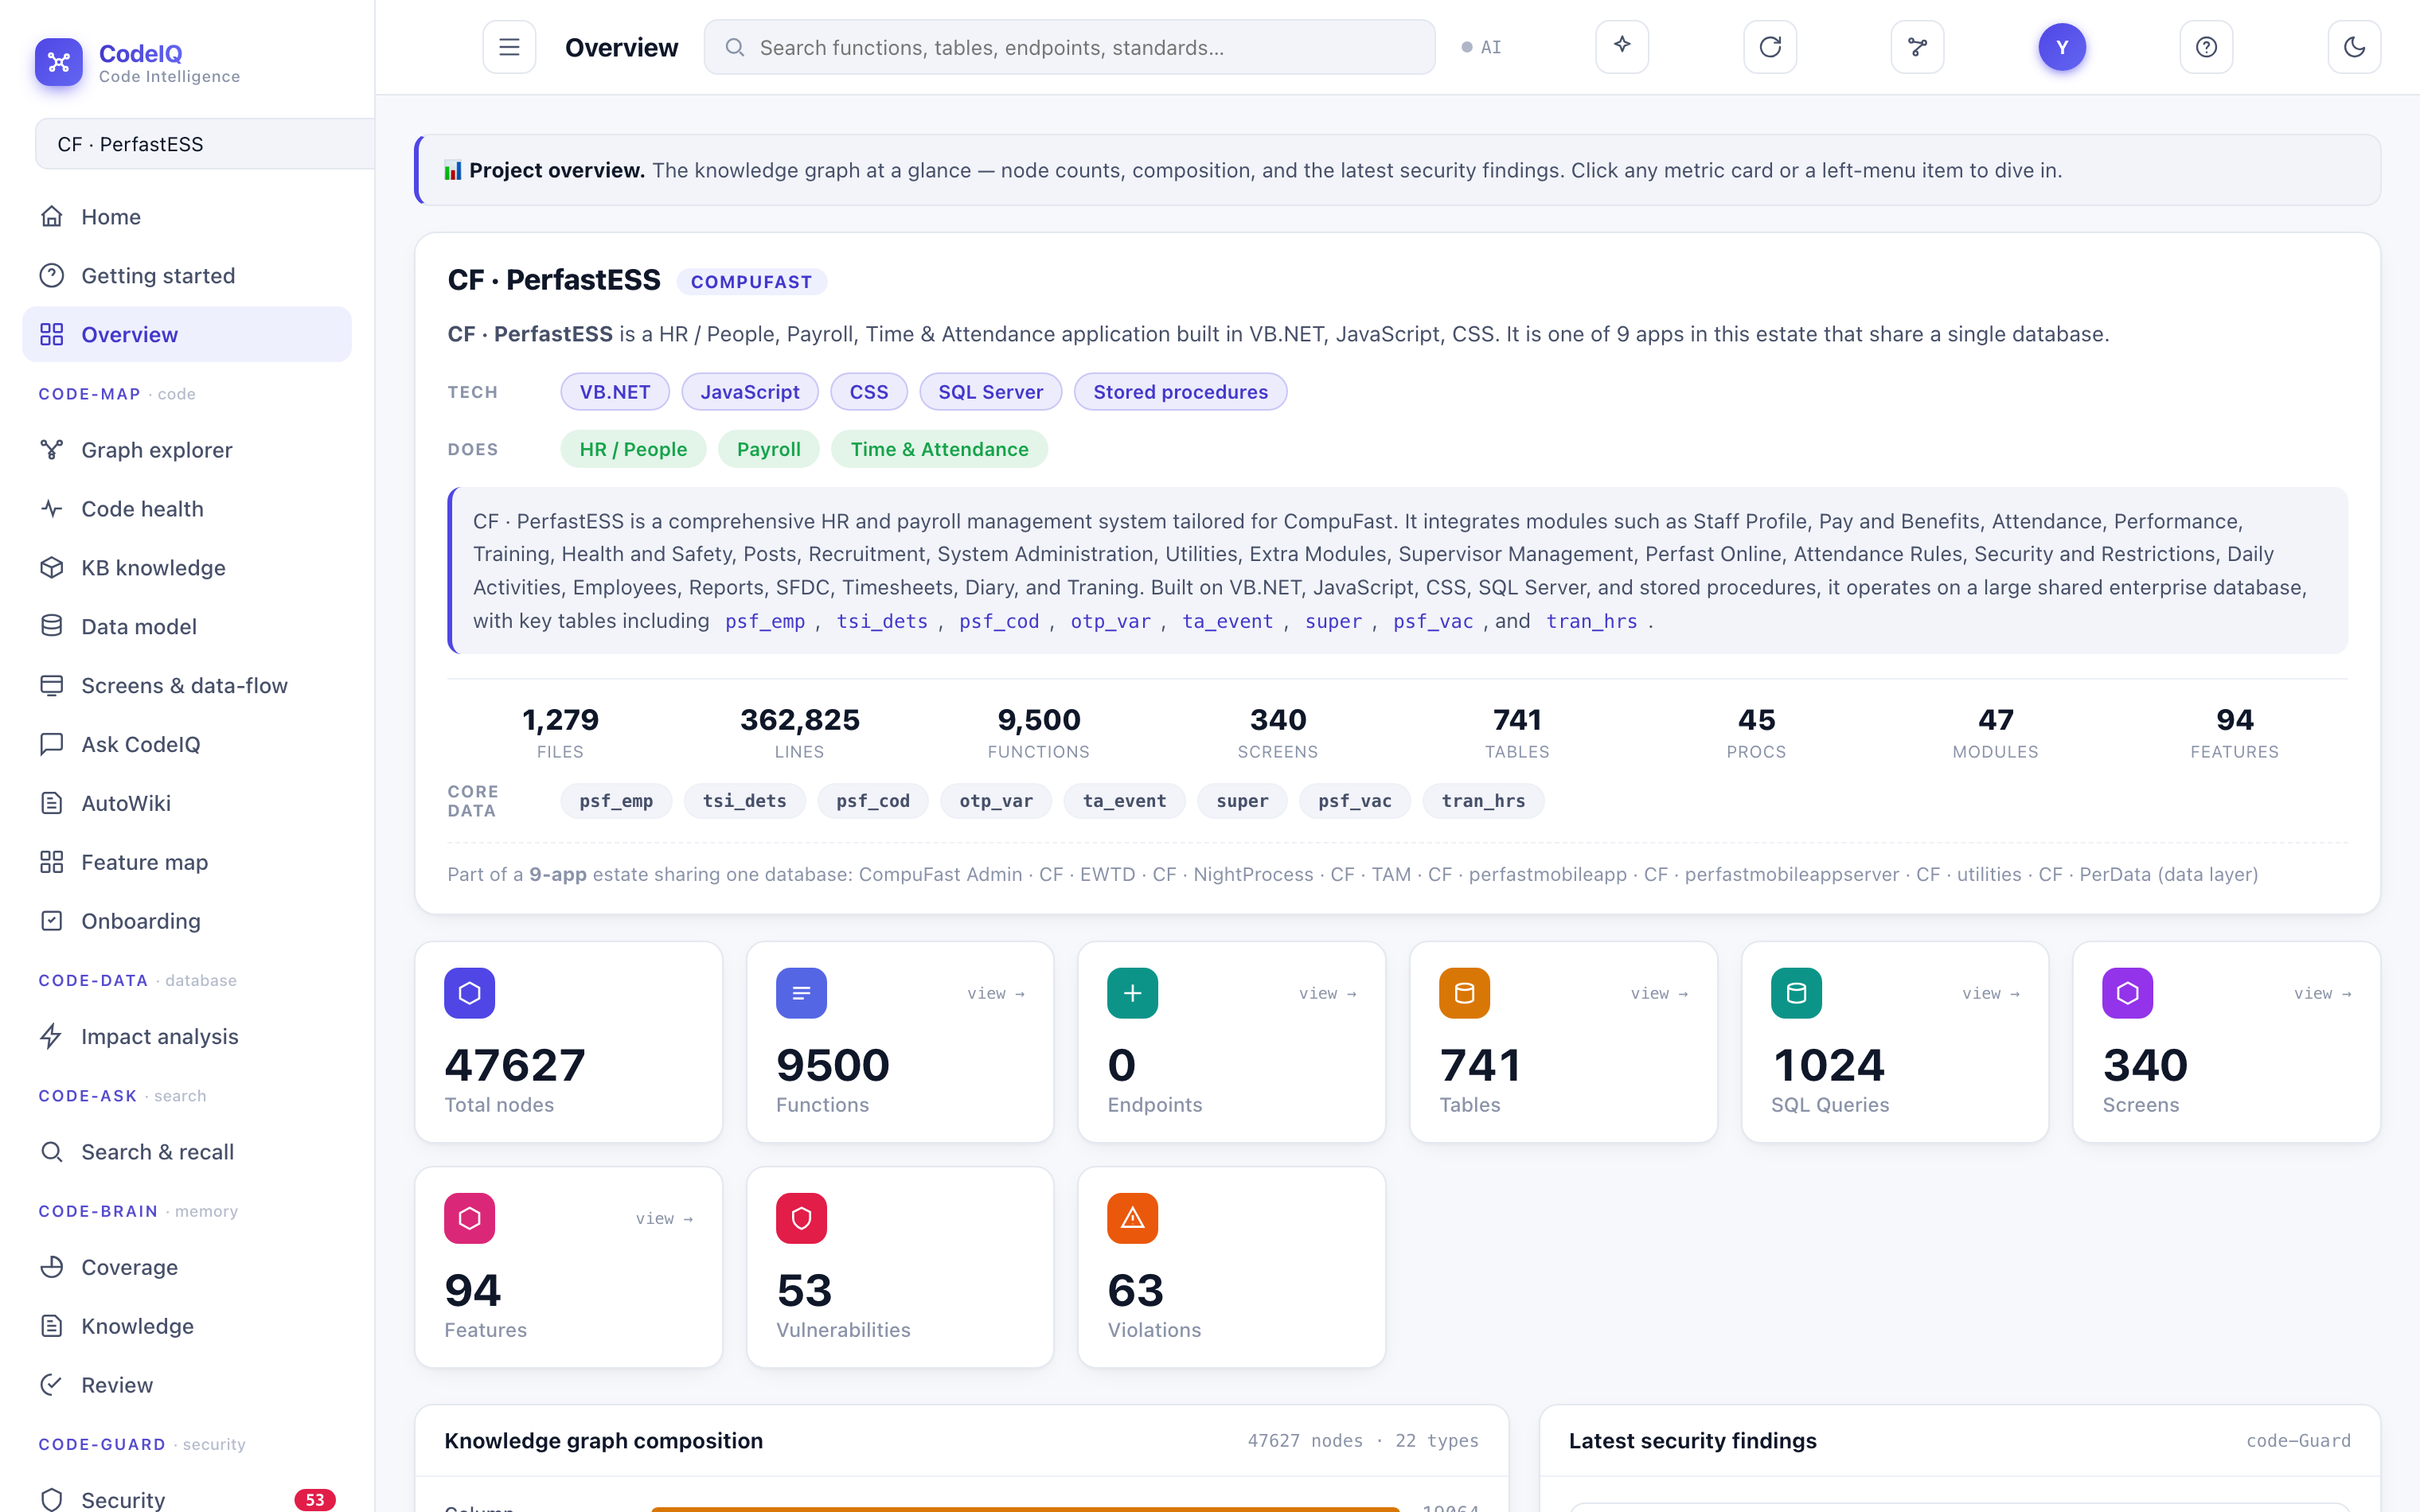Click the orange Violations warning icon
2420x1512 pixels.
tap(1132, 1218)
